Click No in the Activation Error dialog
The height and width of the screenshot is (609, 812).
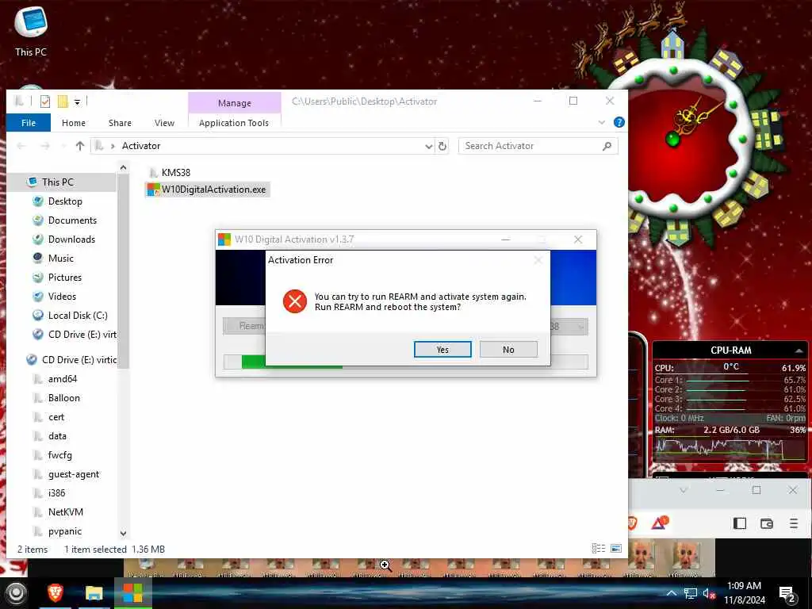(508, 350)
